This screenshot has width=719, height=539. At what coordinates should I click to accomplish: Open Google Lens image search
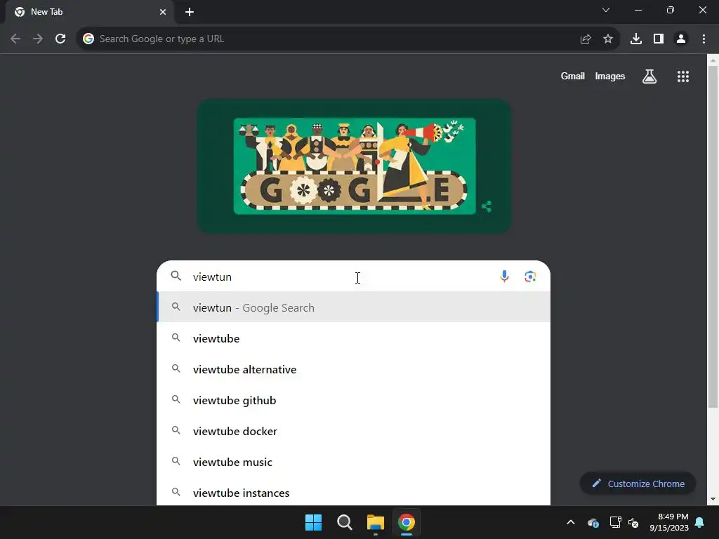(x=531, y=277)
